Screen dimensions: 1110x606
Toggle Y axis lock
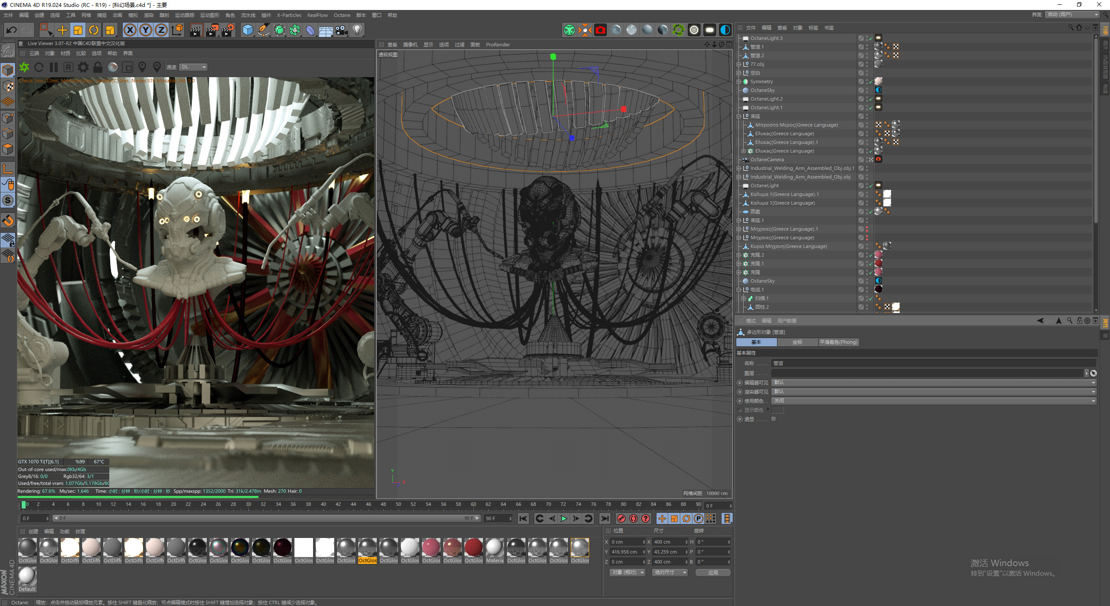pos(146,30)
